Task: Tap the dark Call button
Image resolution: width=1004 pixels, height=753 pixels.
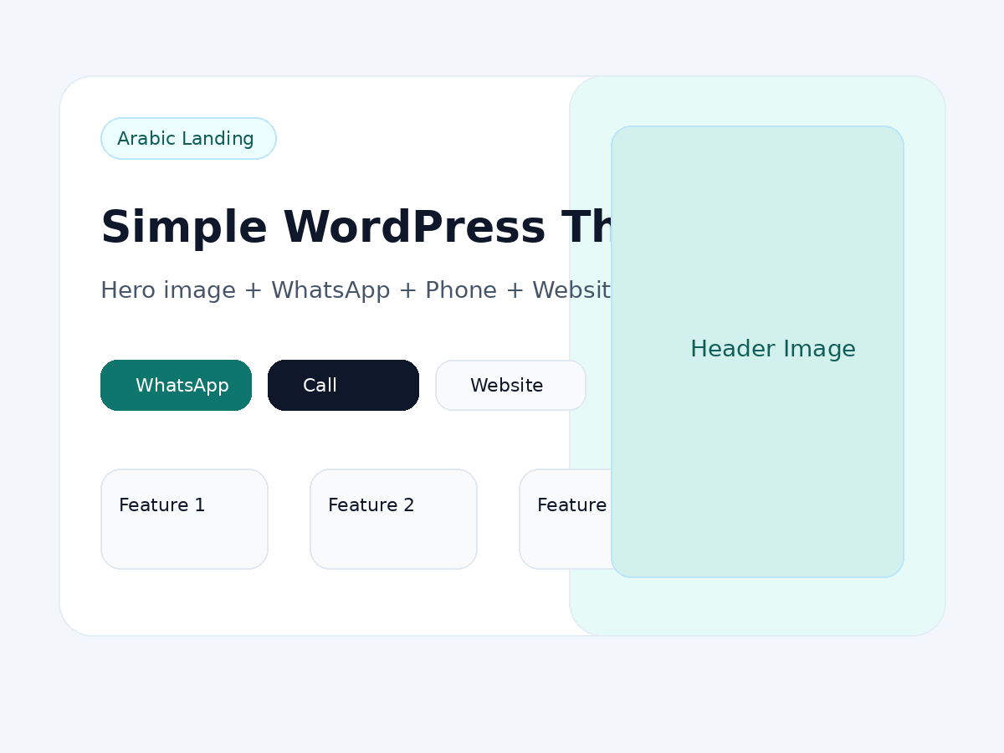Action: pyautogui.click(x=343, y=386)
